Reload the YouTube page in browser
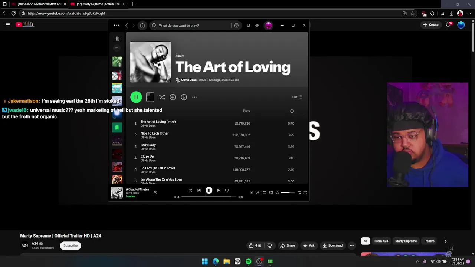The image size is (475, 267). click(13, 13)
